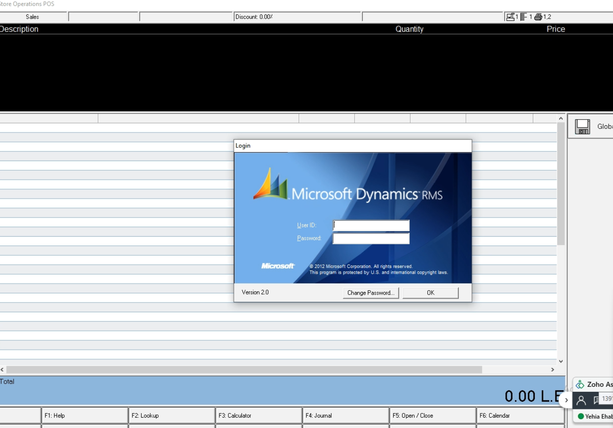This screenshot has width=613, height=428.
Task: Open F2: Lookup
Action: pyautogui.click(x=171, y=415)
